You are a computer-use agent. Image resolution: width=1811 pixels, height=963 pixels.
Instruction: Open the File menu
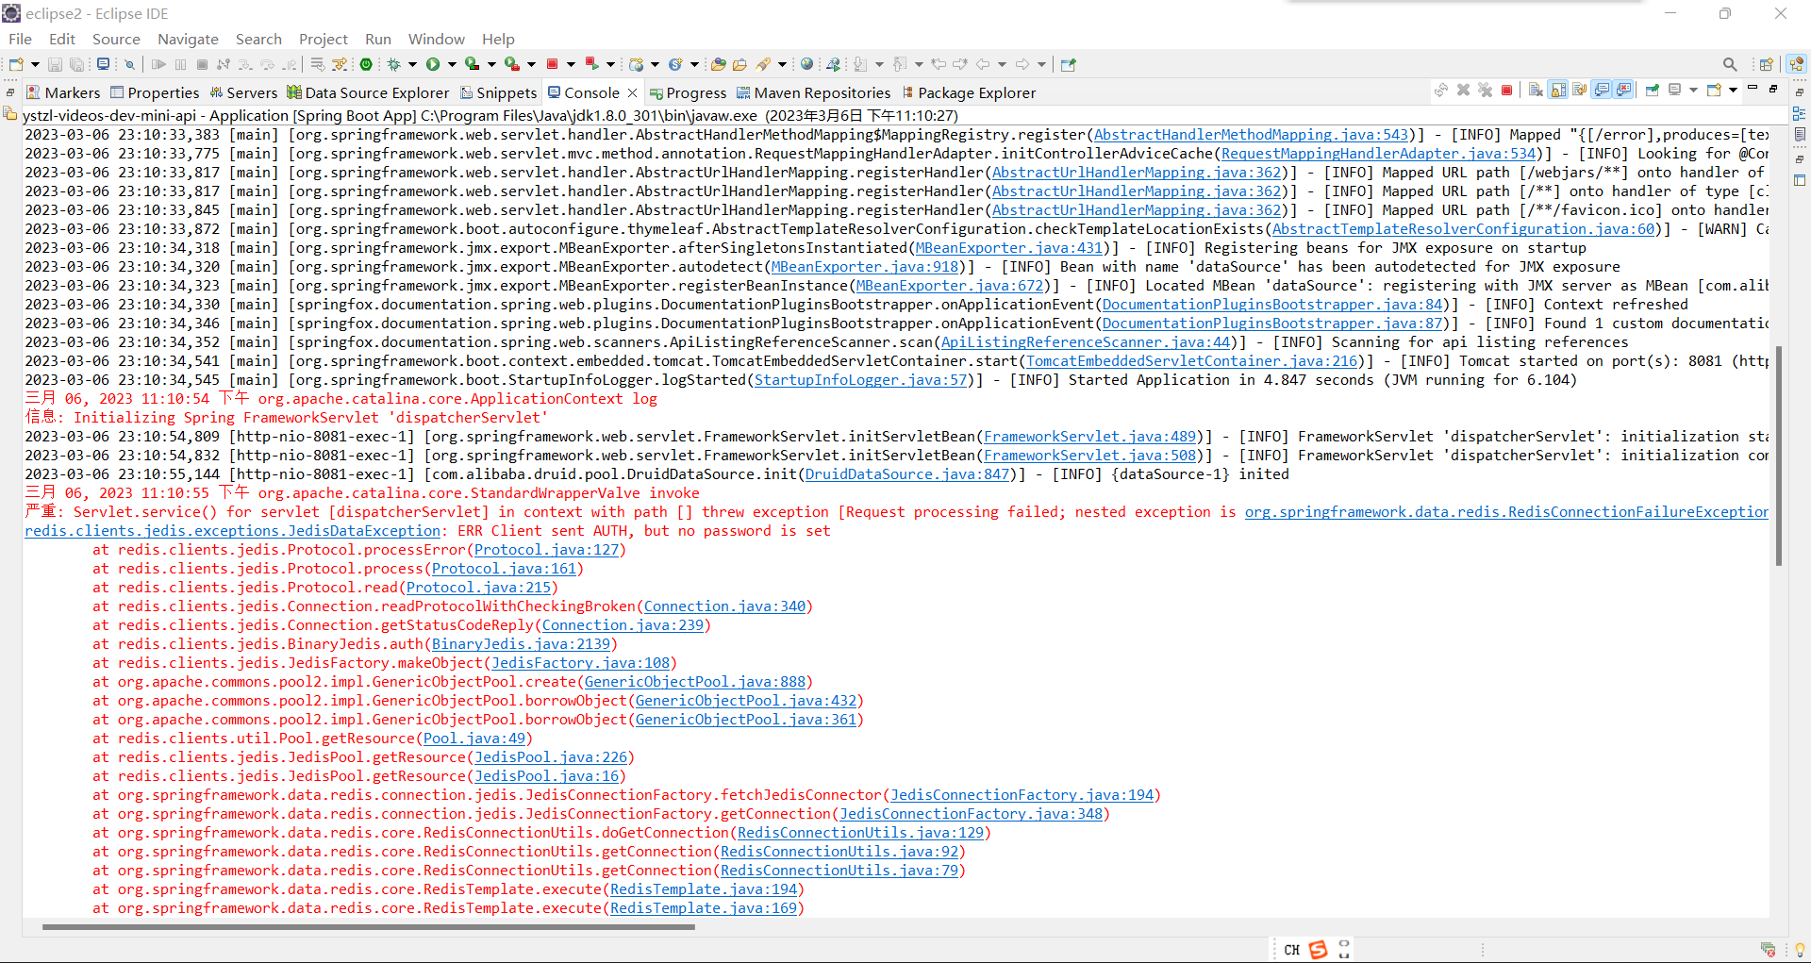pyautogui.click(x=20, y=39)
